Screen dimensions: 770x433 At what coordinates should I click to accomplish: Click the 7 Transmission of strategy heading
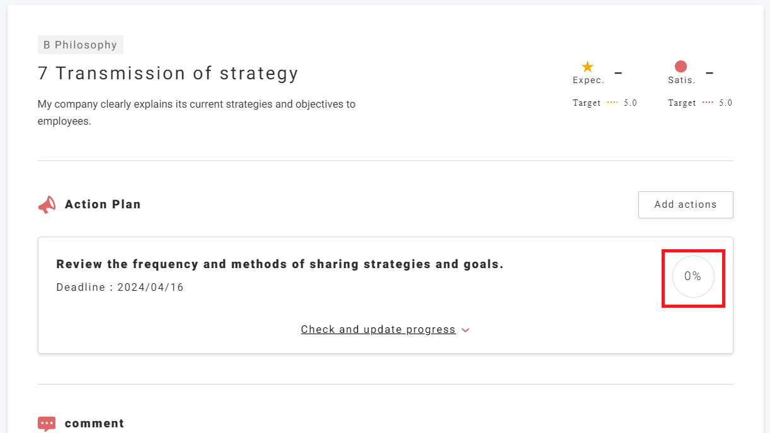pos(168,73)
